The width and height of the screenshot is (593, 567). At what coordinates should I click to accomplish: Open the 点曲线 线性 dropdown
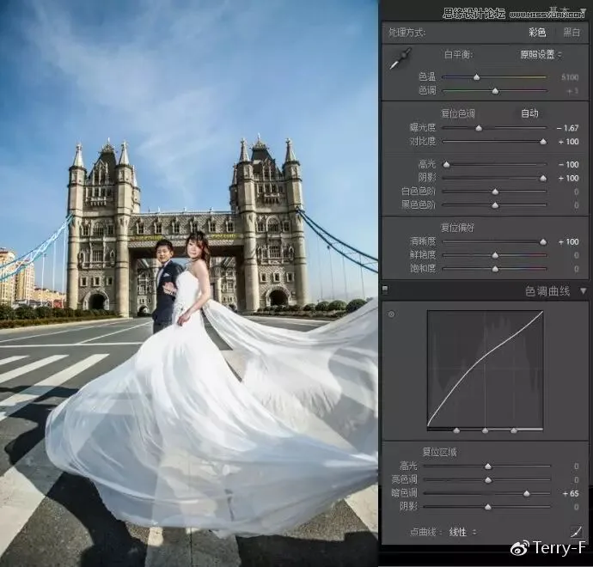pyautogui.click(x=462, y=533)
